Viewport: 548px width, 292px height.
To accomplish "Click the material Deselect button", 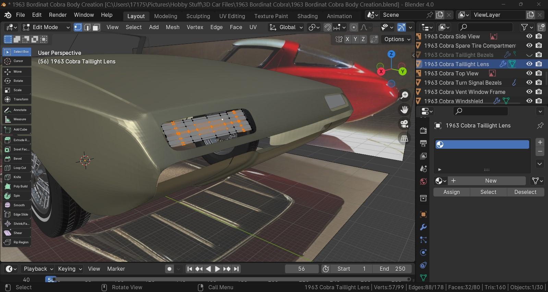I will [x=525, y=192].
